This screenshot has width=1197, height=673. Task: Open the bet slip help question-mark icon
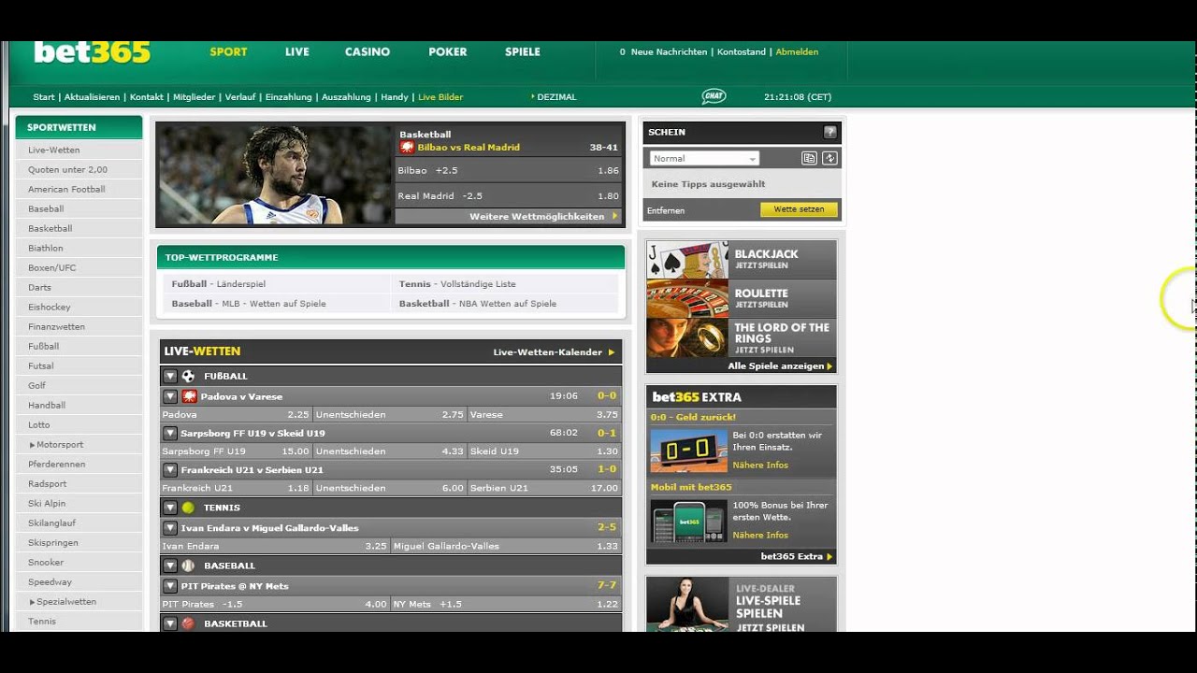(x=829, y=133)
